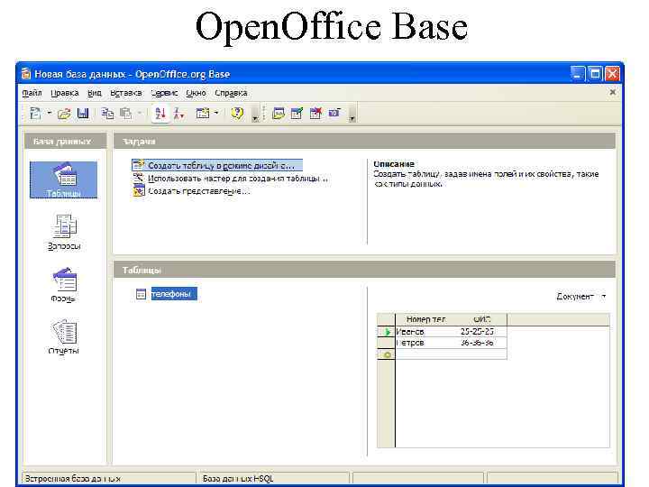The image size is (649, 487).
Task: Select Формы in the database pane
Action: (x=64, y=285)
